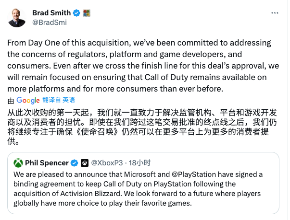
Task: Click the green Xbox avatar in the quoted tweet
Action: pyautogui.click(x=18, y=162)
